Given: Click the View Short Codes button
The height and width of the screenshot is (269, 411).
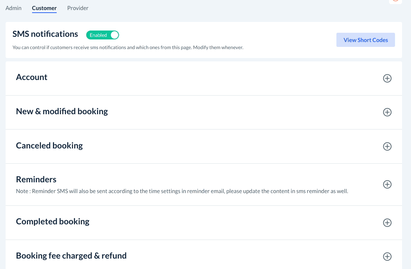Looking at the screenshot, I should click(365, 40).
